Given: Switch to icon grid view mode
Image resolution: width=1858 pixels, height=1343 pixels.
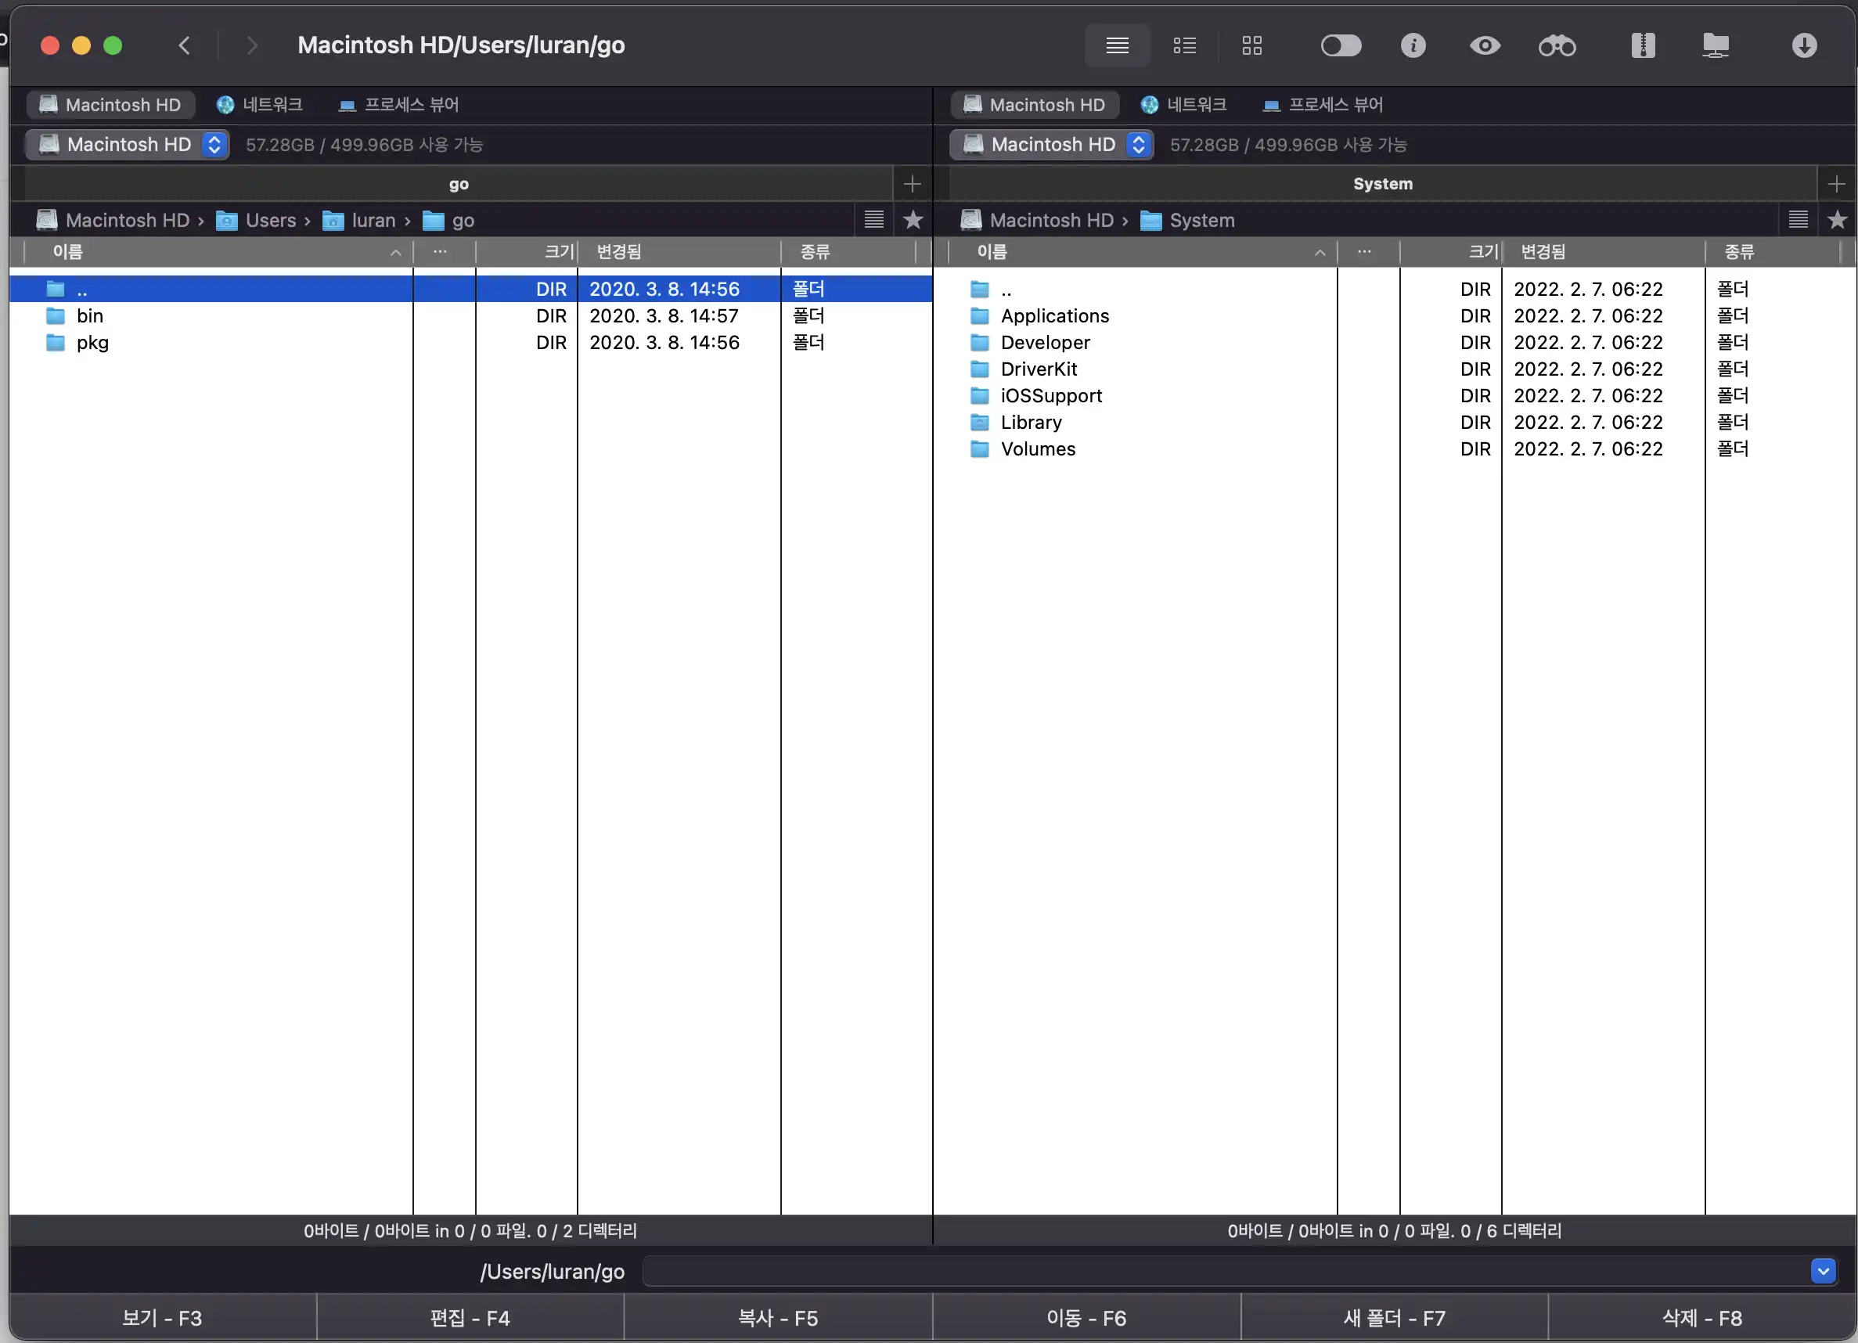Looking at the screenshot, I should [x=1251, y=46].
